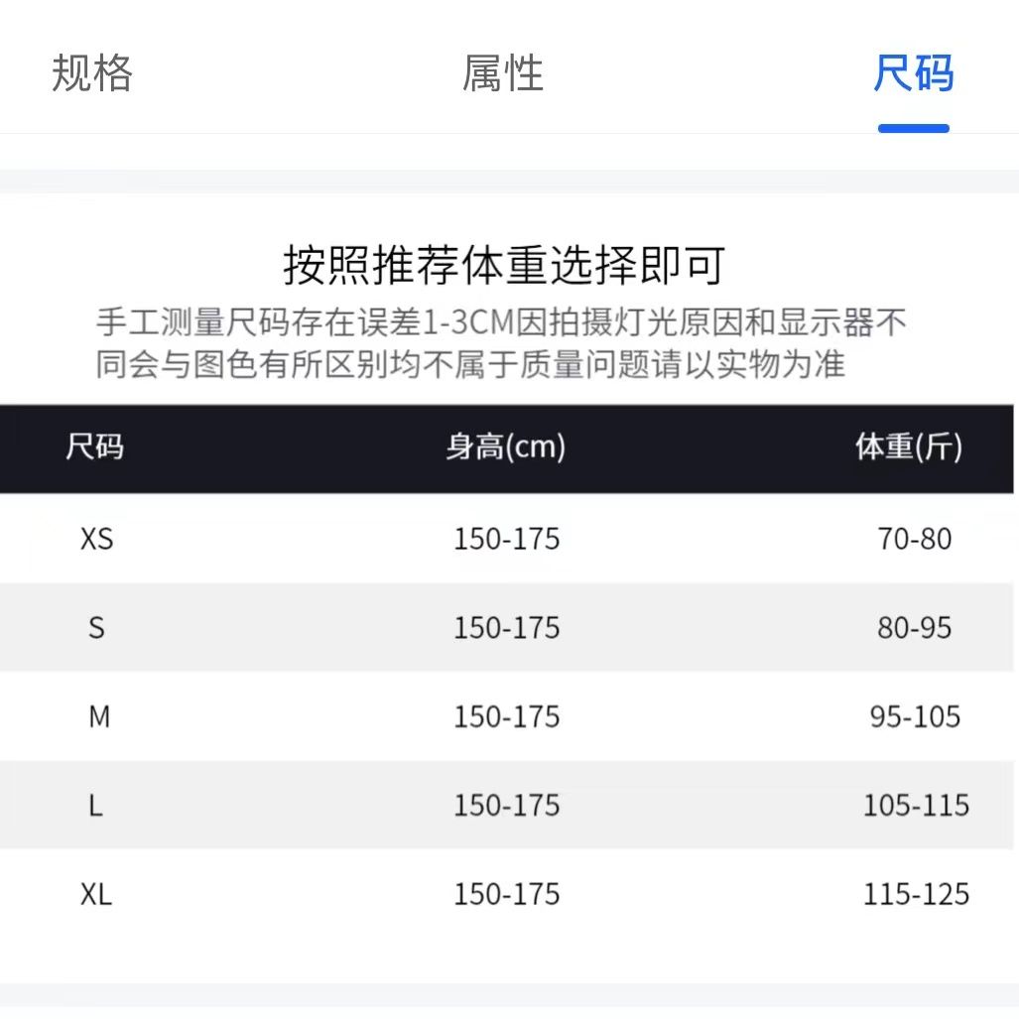
Task: Click the 身高(cm) column header
Action: click(x=506, y=447)
